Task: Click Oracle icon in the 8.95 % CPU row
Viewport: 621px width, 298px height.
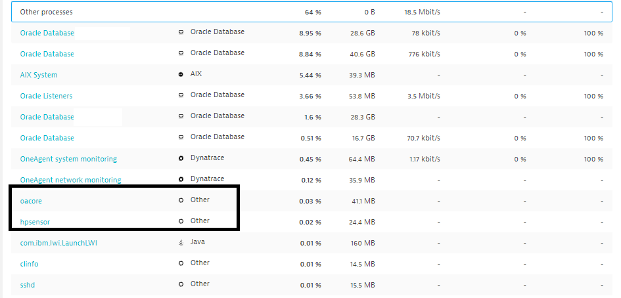Action: (181, 33)
